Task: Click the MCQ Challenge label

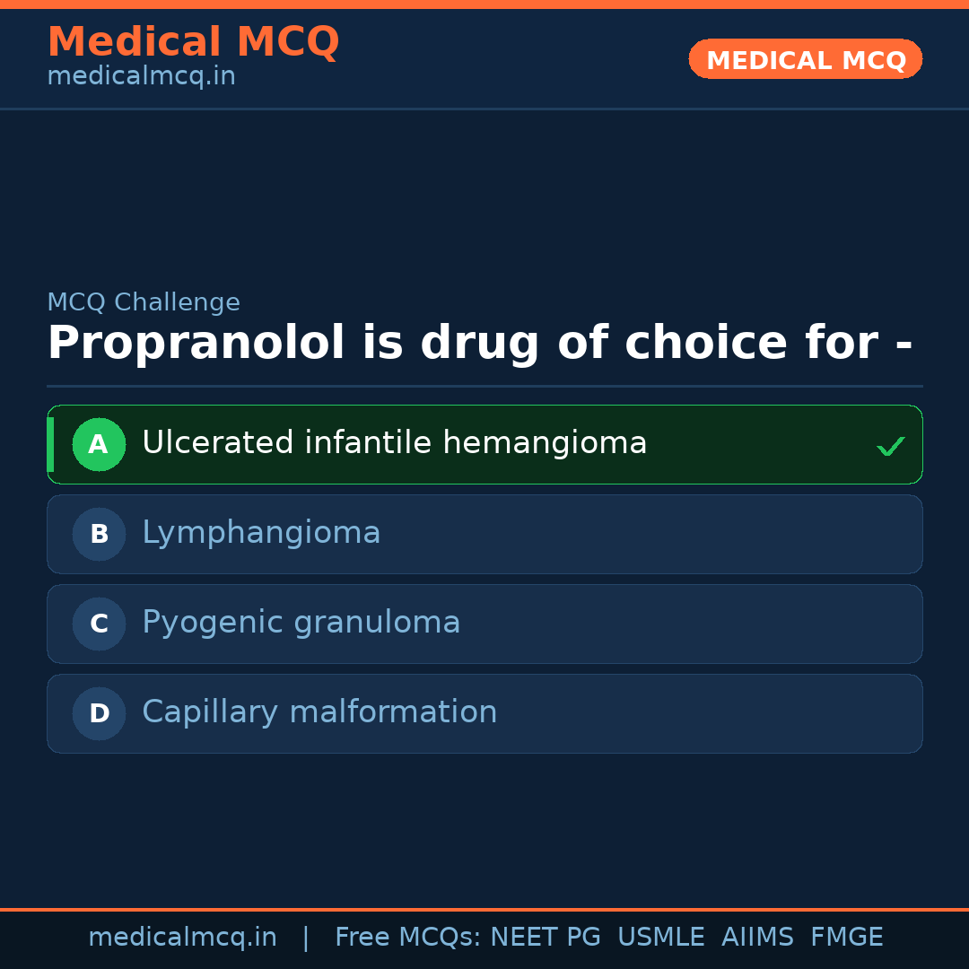Action: [144, 303]
